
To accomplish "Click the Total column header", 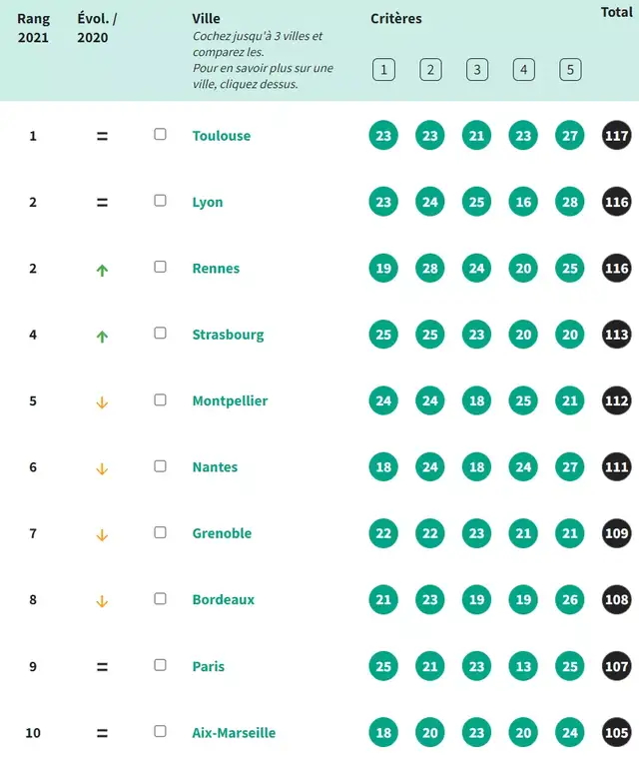I will click(617, 12).
